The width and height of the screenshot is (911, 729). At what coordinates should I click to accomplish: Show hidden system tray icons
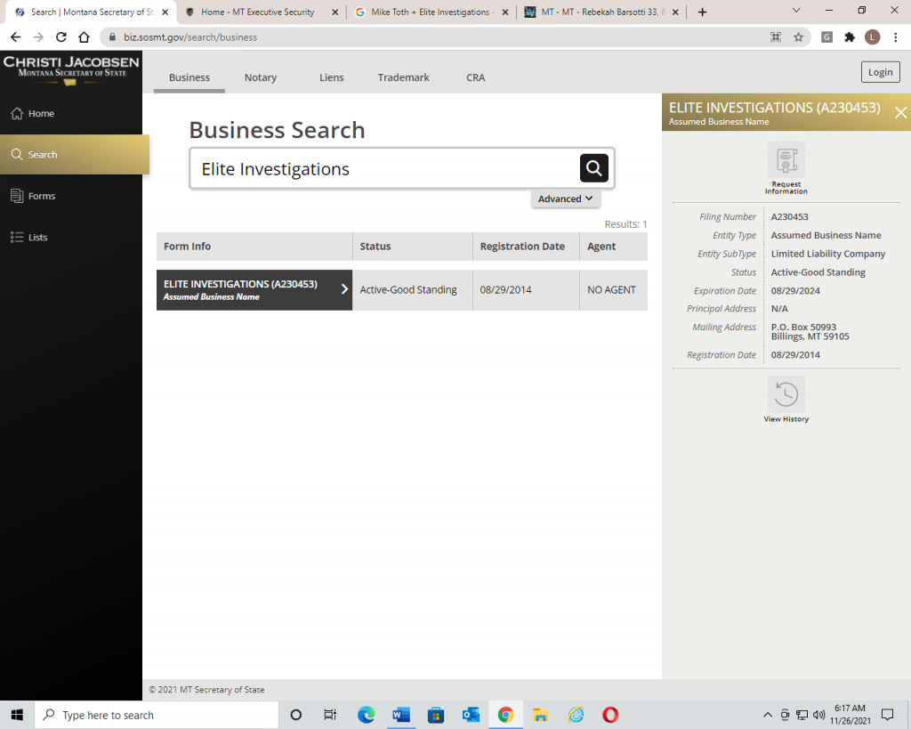click(768, 715)
